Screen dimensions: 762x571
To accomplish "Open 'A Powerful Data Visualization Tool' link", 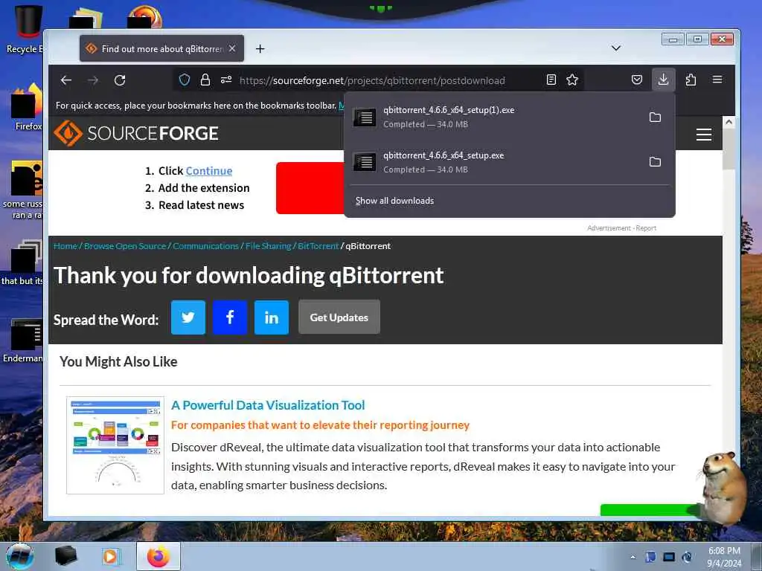I will [x=268, y=405].
